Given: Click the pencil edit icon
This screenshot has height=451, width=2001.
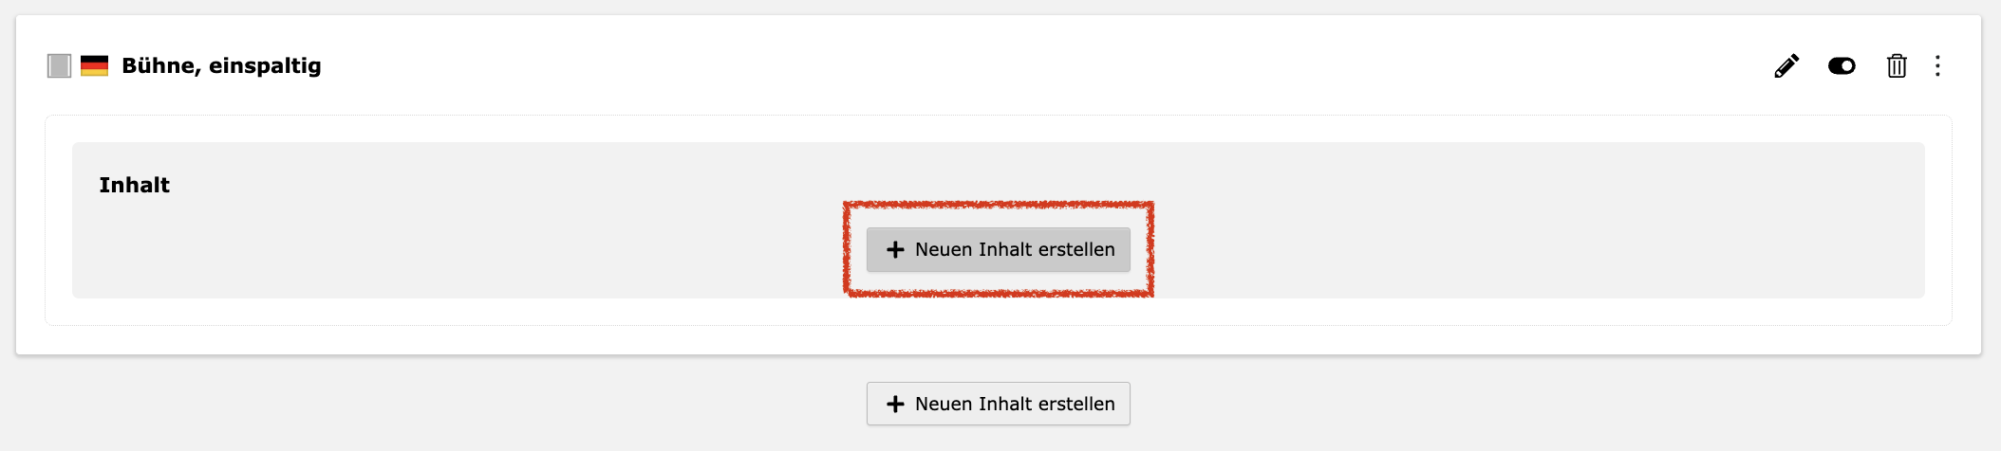Looking at the screenshot, I should (x=1786, y=66).
